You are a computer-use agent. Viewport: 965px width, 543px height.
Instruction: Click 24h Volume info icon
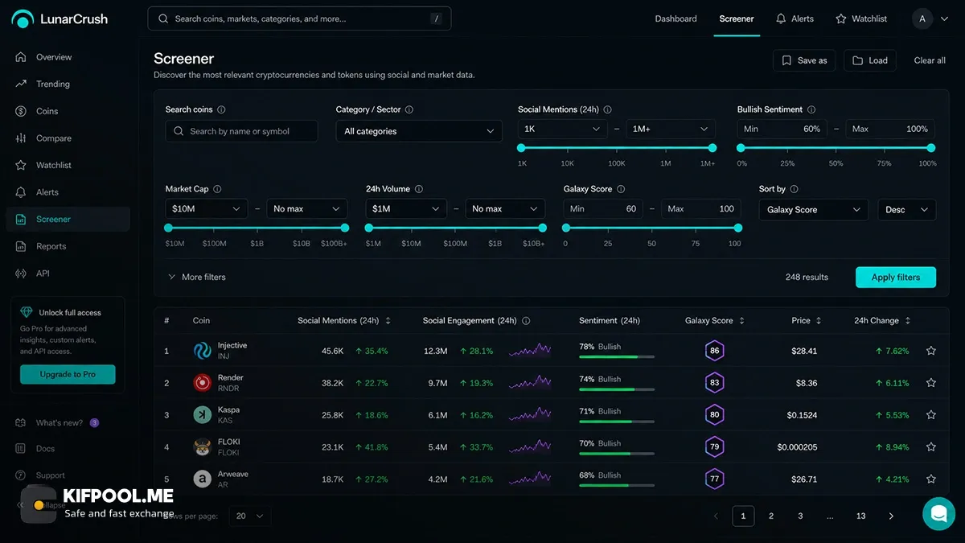[418, 189]
